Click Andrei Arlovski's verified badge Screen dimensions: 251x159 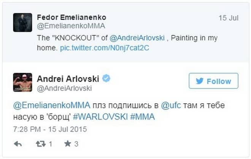[x=106, y=79]
